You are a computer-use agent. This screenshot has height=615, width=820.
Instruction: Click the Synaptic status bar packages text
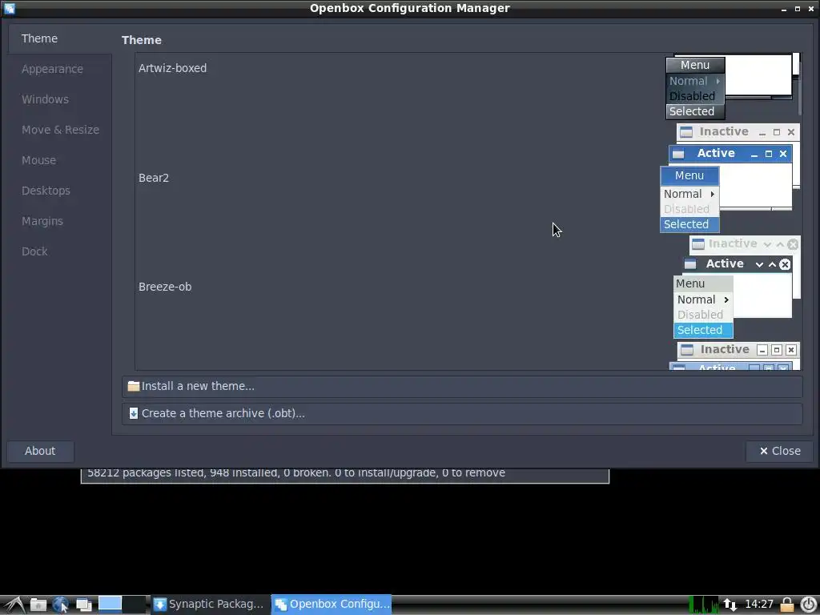point(296,472)
